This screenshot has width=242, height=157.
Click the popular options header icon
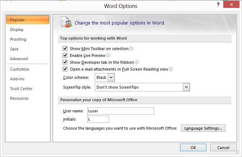pyautogui.click(x=66, y=22)
